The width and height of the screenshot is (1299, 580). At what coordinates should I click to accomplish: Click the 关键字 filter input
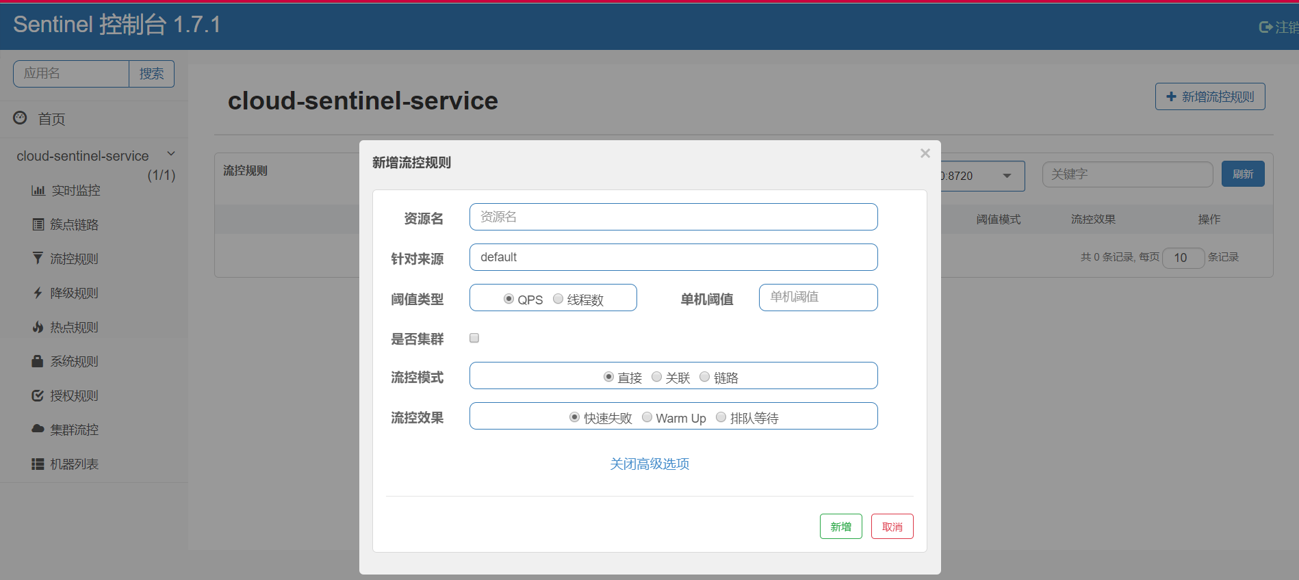1127,174
